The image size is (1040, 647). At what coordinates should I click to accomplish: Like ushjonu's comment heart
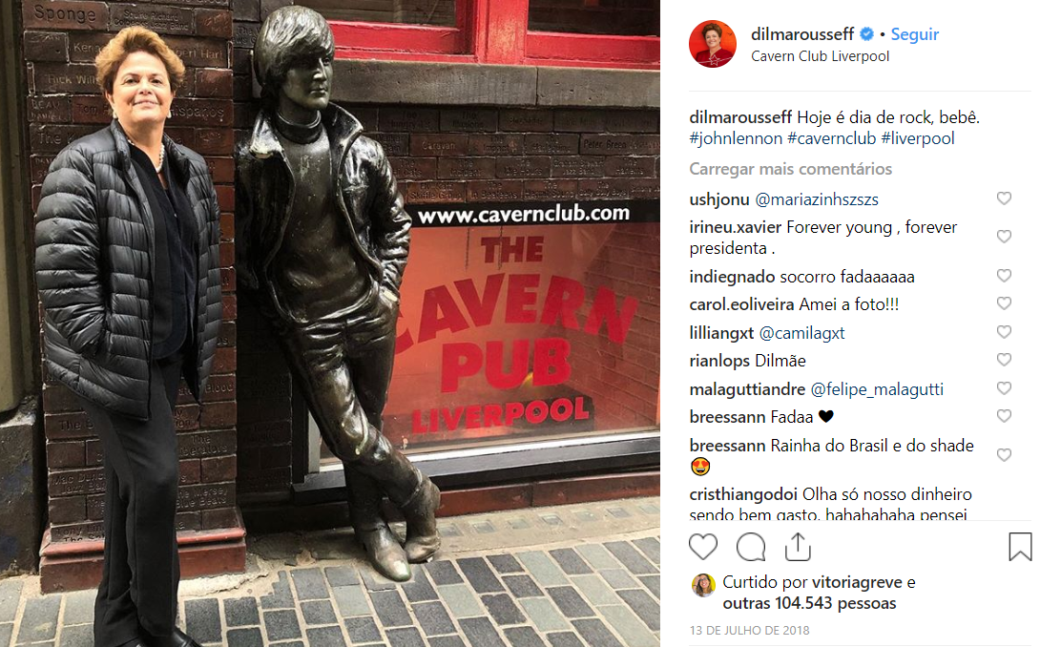(1004, 198)
